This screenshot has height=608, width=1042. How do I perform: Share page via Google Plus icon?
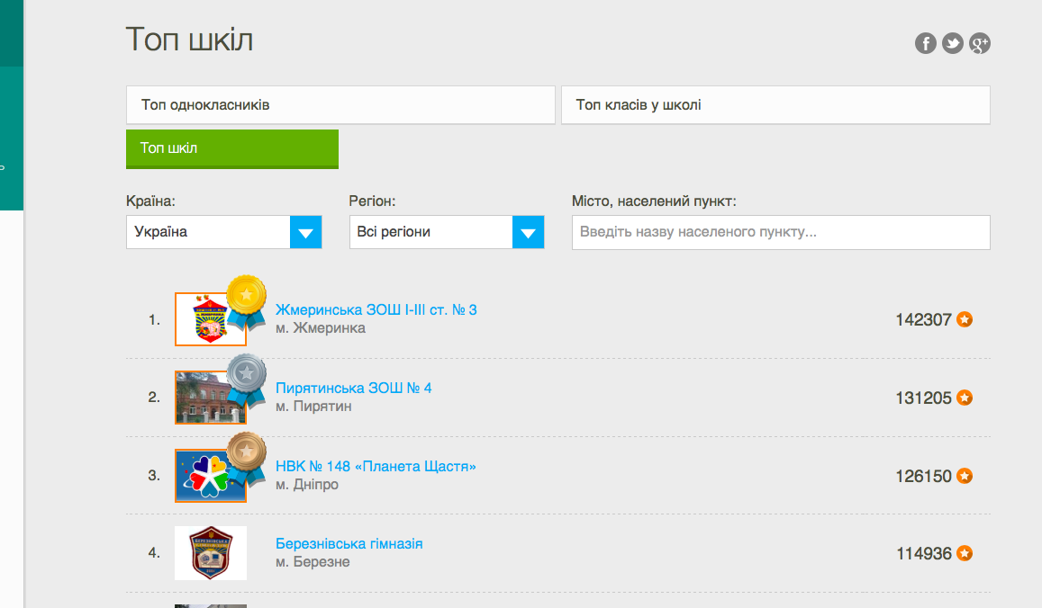point(980,43)
